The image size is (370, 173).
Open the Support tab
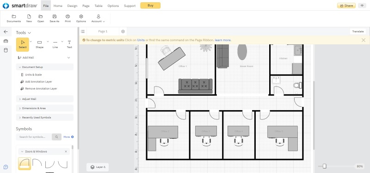(x=130, y=6)
